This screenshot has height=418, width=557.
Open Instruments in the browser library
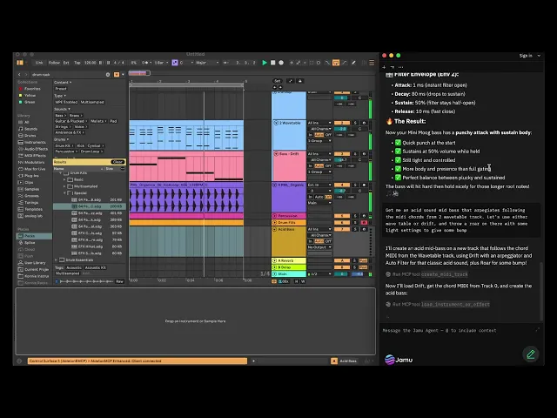coord(35,142)
